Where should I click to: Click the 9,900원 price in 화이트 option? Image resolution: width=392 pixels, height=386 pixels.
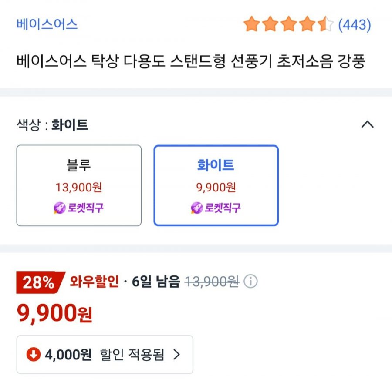coord(216,188)
